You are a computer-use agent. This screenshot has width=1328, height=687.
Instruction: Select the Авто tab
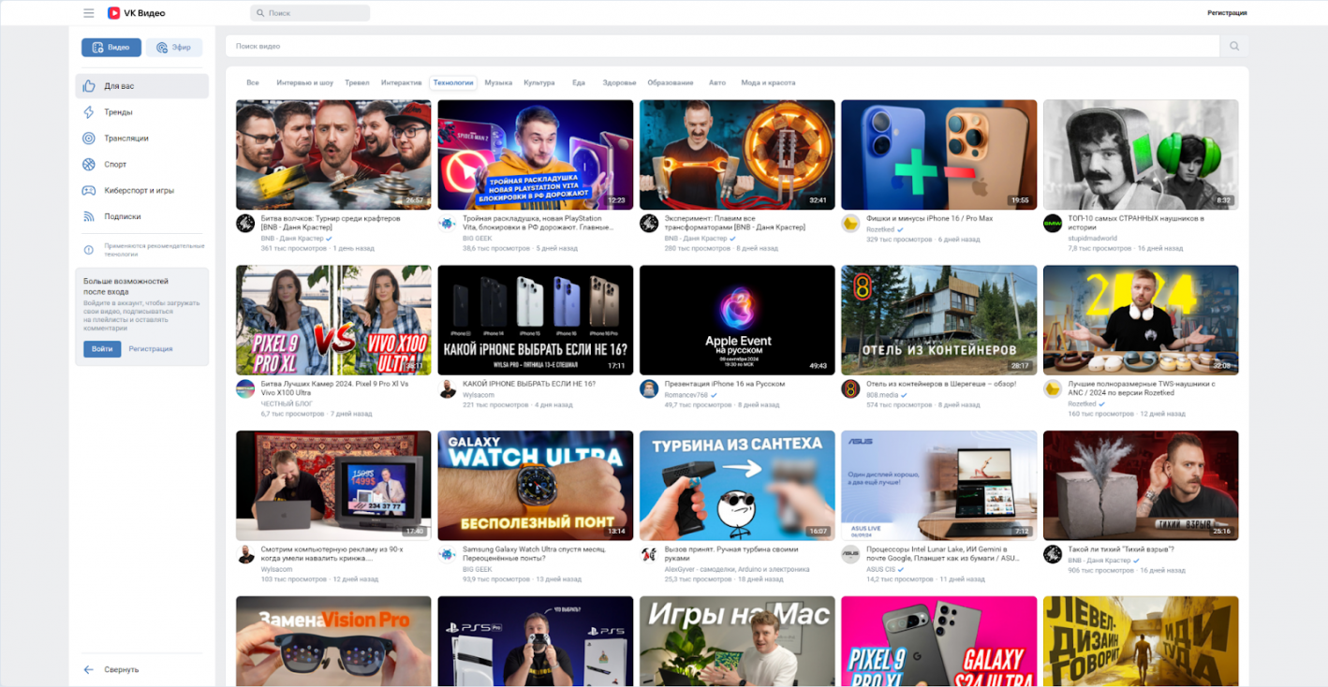(x=717, y=82)
